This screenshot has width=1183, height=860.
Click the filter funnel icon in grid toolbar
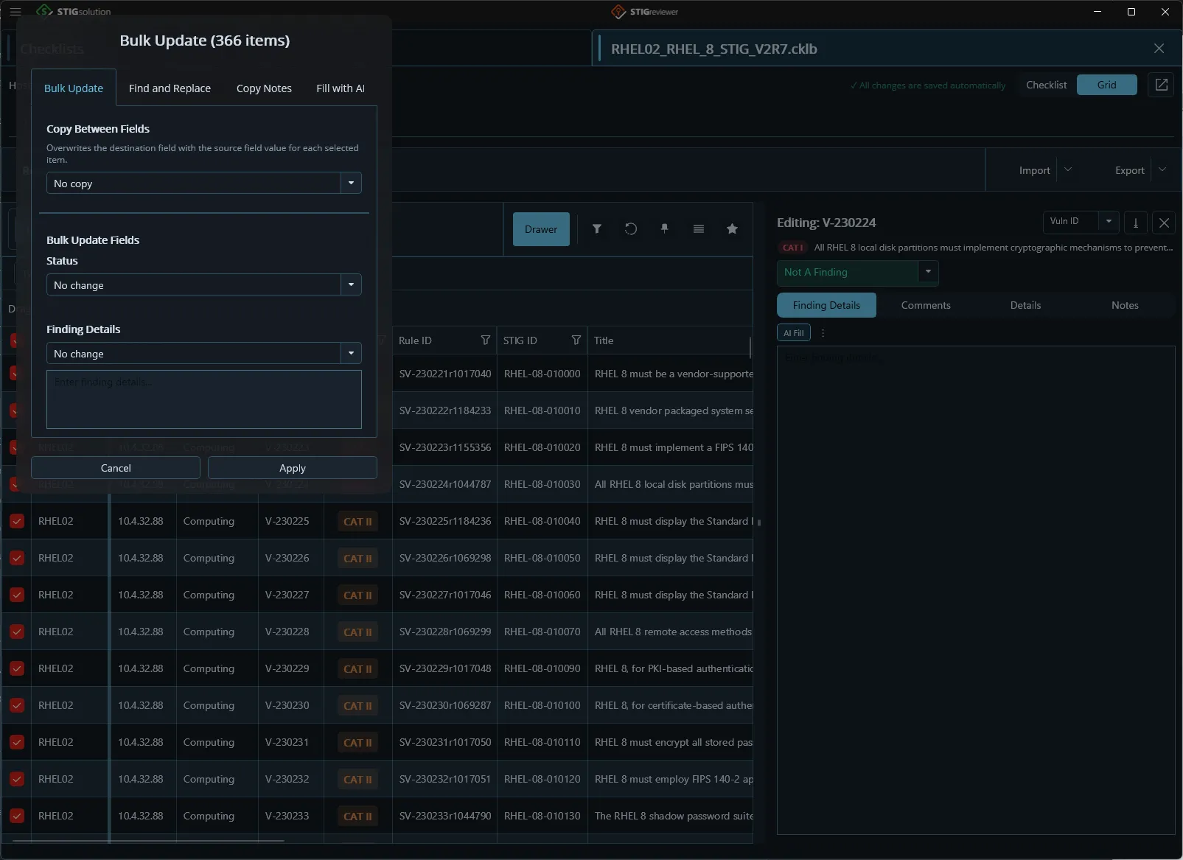click(x=597, y=229)
